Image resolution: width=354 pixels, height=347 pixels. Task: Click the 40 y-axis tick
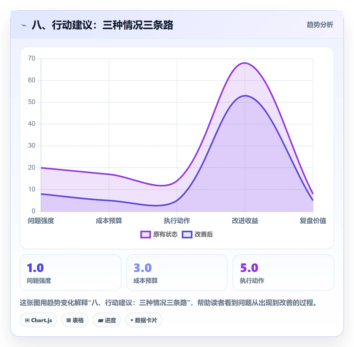coord(32,124)
